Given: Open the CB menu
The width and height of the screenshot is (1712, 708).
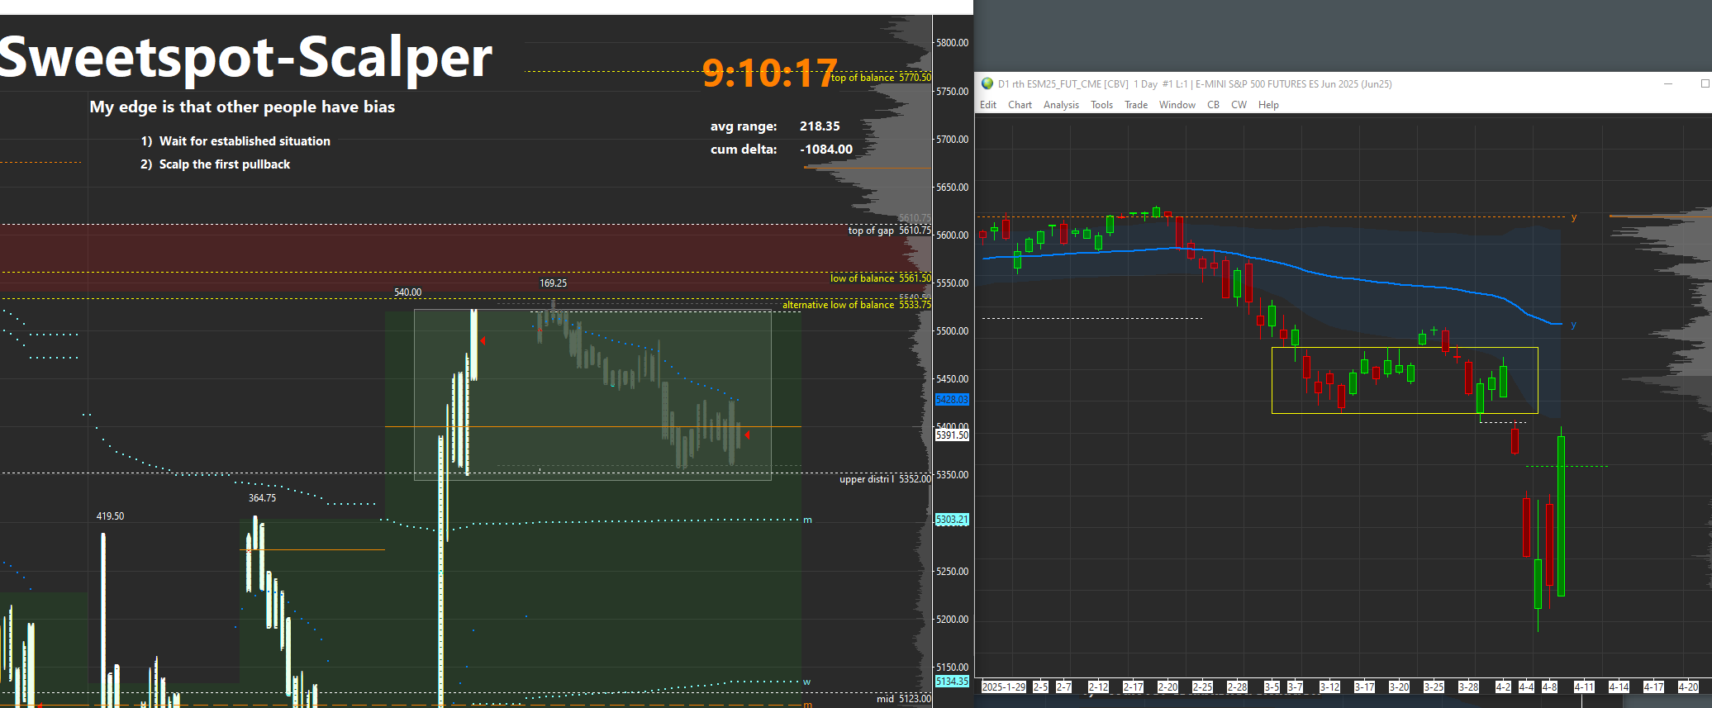Looking at the screenshot, I should 1213,105.
